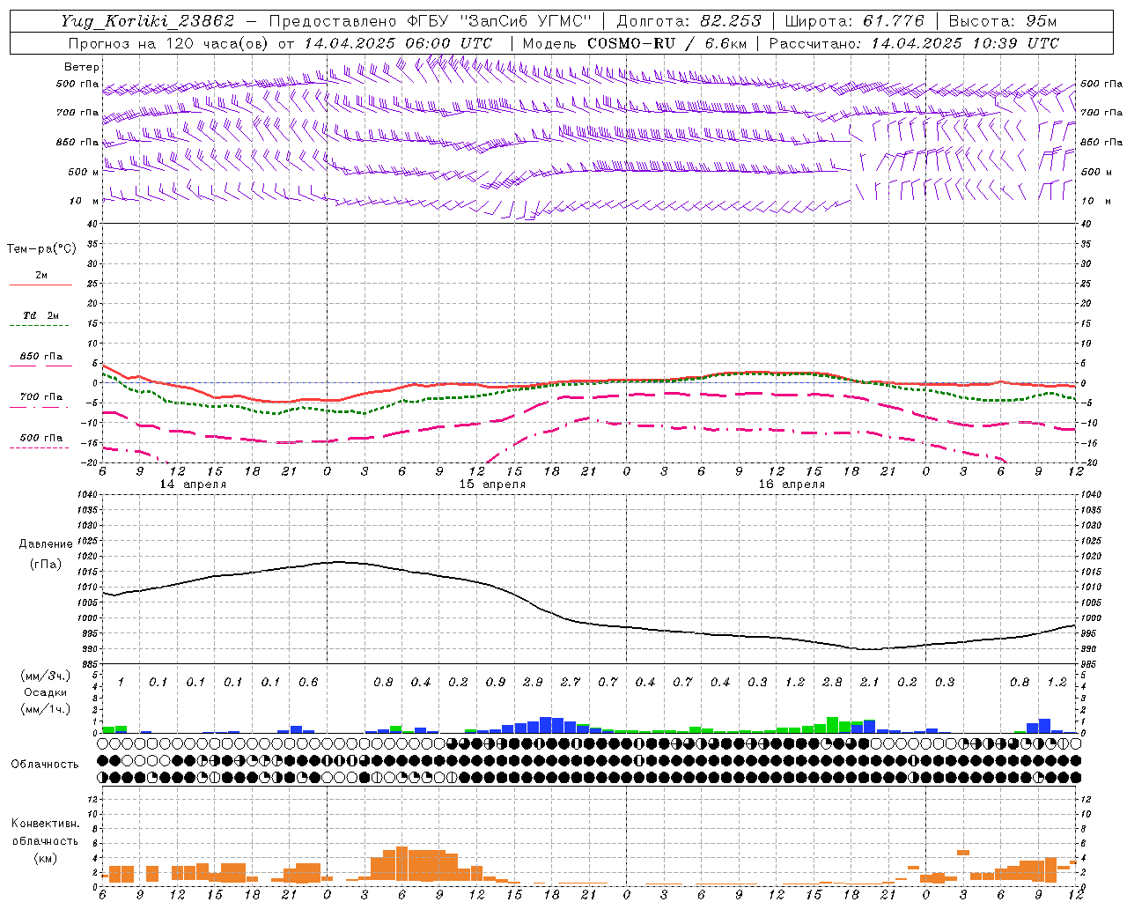This screenshot has width=1127, height=902.
Task: Click the 2.8 three-hour precipitation value
Action: 832,683
